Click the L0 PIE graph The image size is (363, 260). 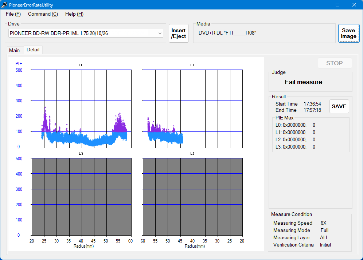click(x=82, y=108)
